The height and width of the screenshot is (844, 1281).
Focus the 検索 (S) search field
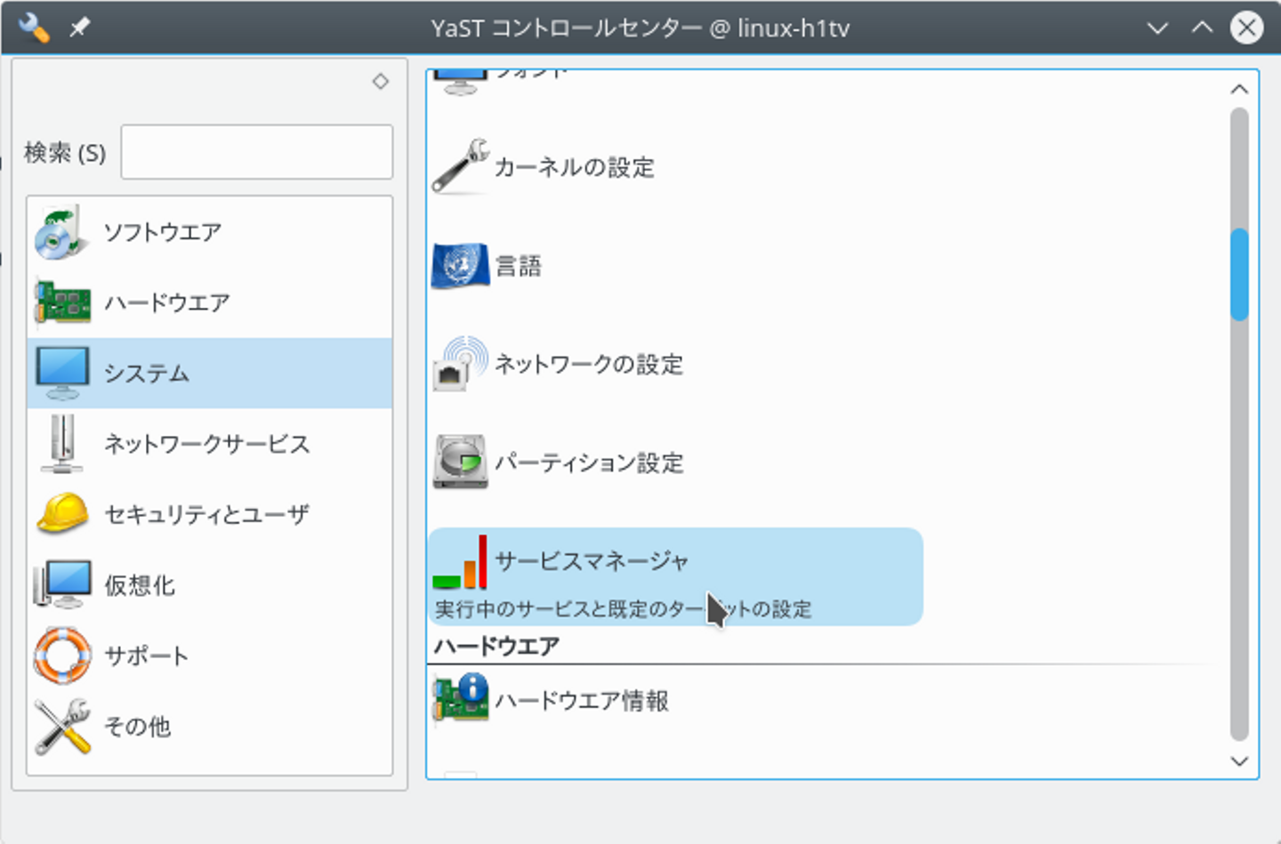click(x=257, y=152)
